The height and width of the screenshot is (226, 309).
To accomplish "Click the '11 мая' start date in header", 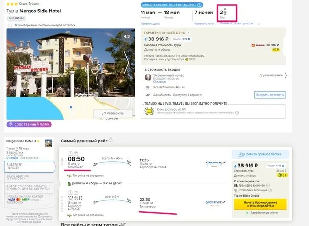I will (148, 12).
